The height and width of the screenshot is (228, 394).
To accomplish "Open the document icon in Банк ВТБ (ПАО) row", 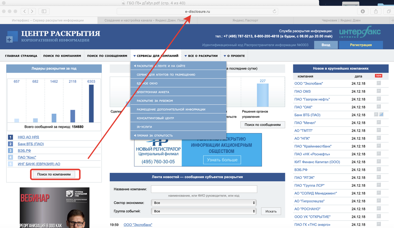I will click(376, 115).
